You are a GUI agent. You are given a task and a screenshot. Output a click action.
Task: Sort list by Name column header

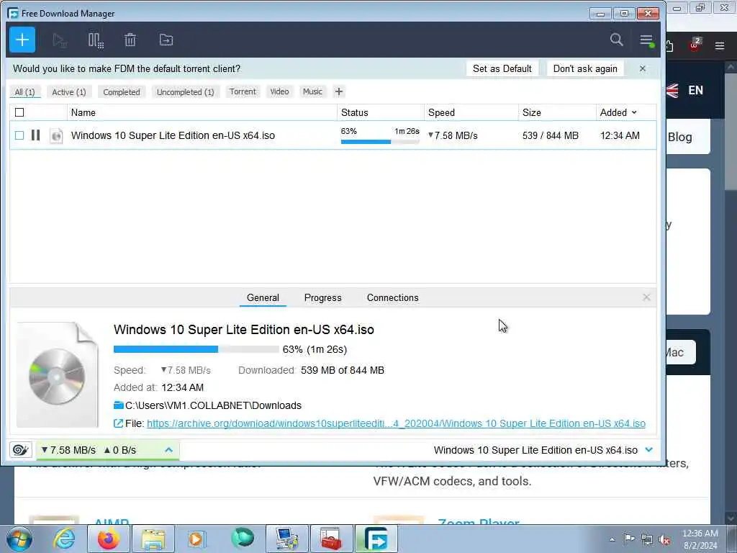(x=202, y=112)
